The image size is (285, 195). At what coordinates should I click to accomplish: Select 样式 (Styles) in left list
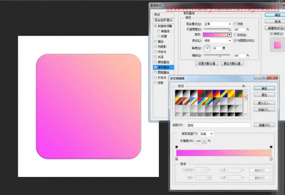163,15
